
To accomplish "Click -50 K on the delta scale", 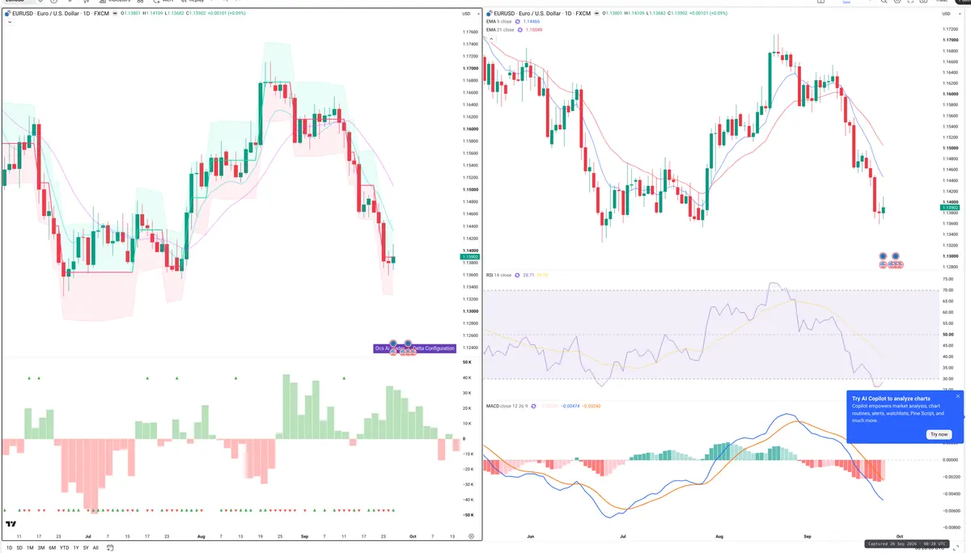I will click(x=469, y=514).
